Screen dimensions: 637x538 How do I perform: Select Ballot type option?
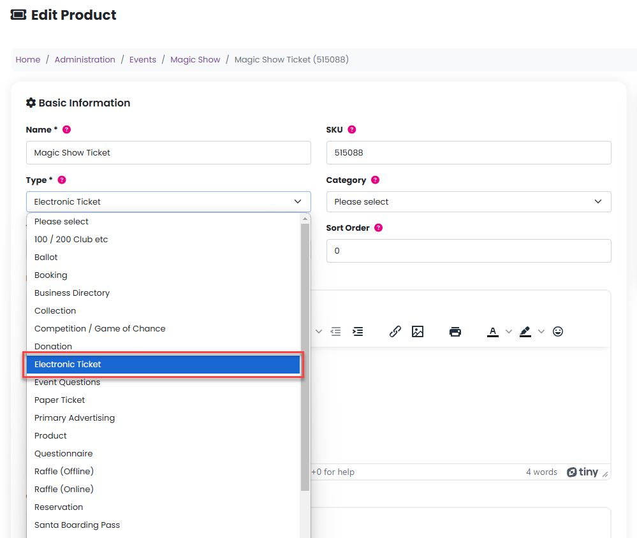[x=163, y=258]
